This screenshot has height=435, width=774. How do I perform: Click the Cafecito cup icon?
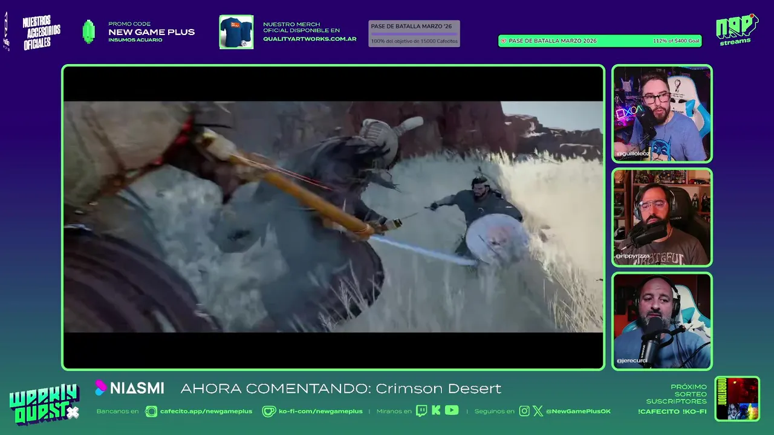[151, 411]
